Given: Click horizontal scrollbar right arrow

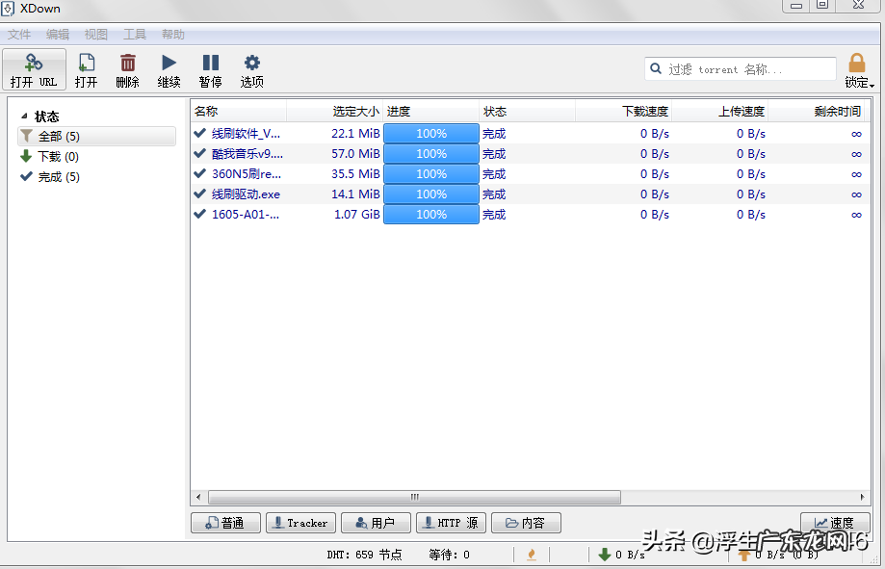Looking at the screenshot, I should tap(862, 498).
